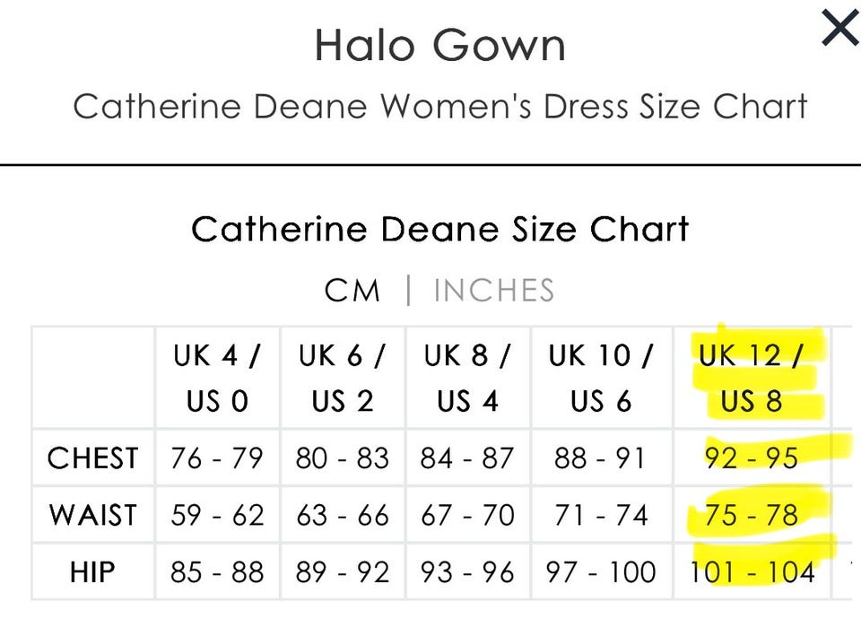Image resolution: width=861 pixels, height=628 pixels.
Task: Click the WAIST row label
Action: tap(92, 515)
